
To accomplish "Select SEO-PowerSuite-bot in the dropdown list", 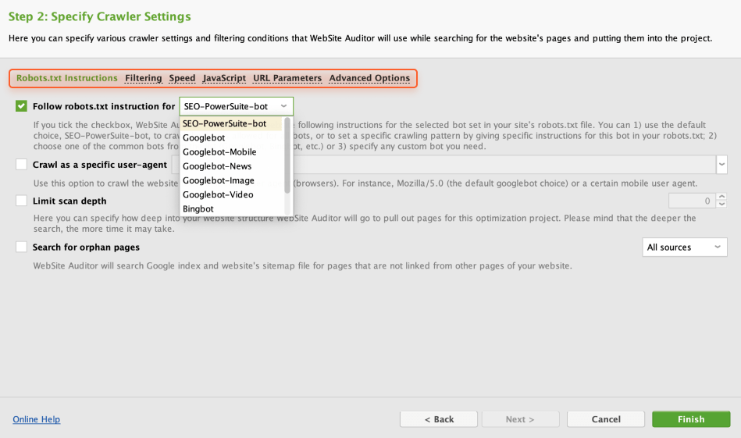I will click(x=232, y=123).
